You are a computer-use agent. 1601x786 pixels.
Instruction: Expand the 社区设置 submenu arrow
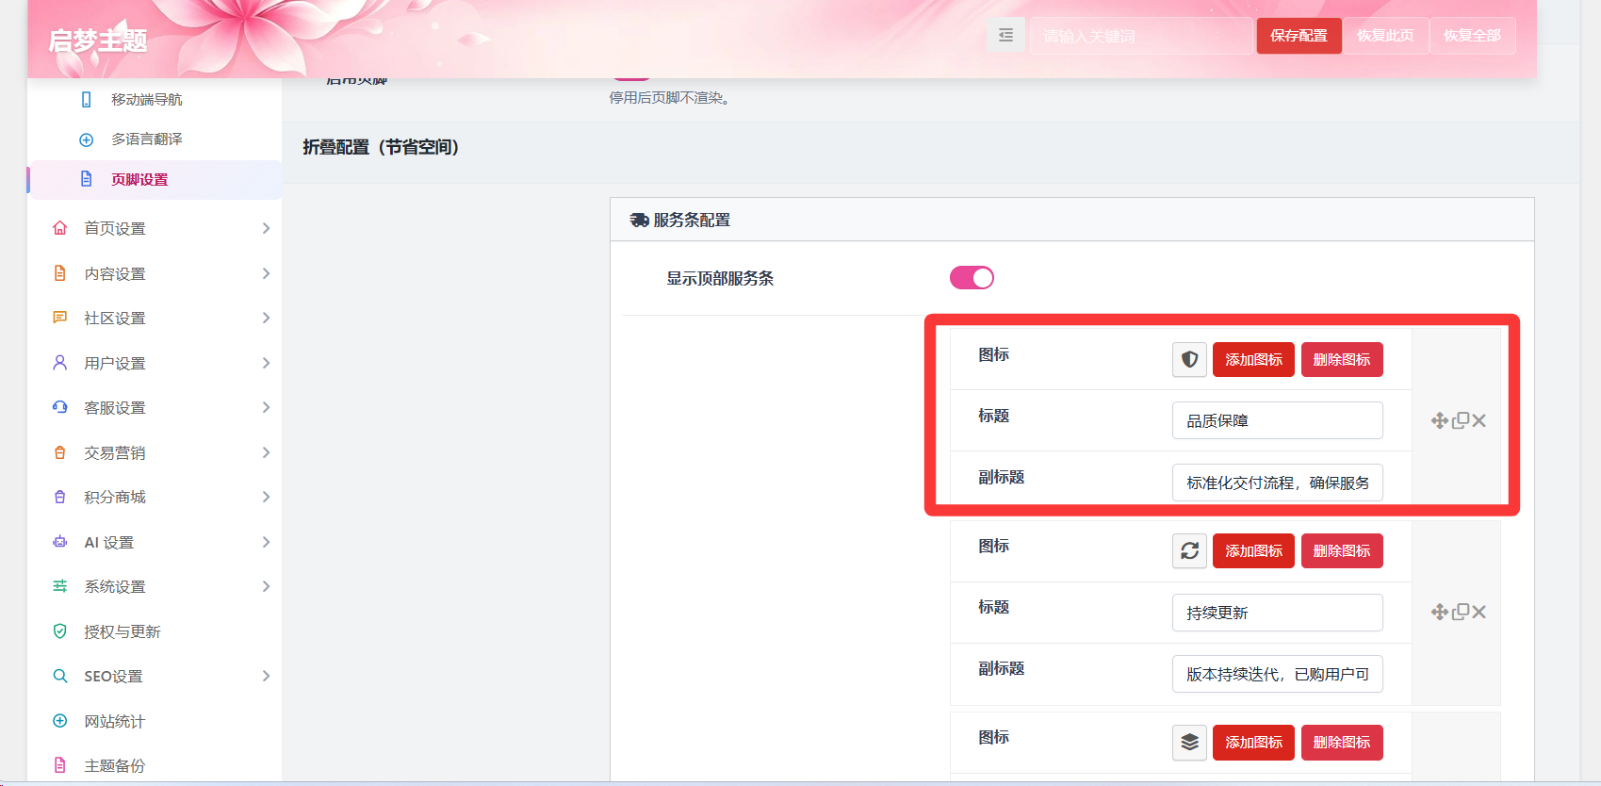pos(266,318)
